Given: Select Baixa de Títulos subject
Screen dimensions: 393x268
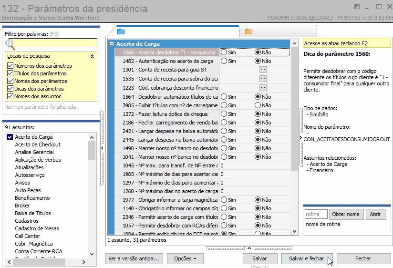Looking at the screenshot, I should tap(33, 213).
